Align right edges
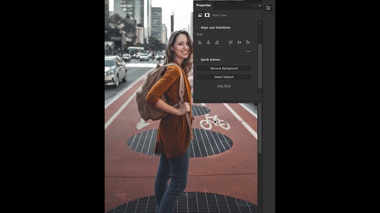Image resolution: width=380 pixels, height=213 pixels. pos(217,42)
